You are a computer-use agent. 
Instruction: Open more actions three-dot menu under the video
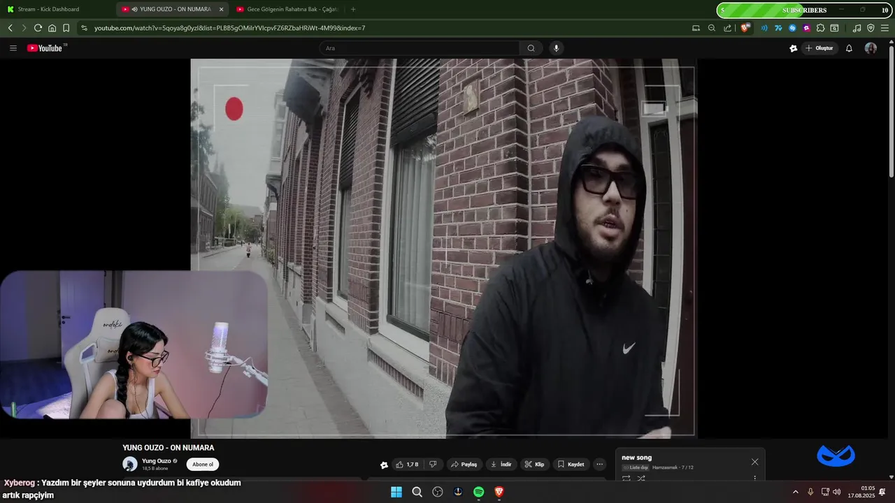[599, 465]
